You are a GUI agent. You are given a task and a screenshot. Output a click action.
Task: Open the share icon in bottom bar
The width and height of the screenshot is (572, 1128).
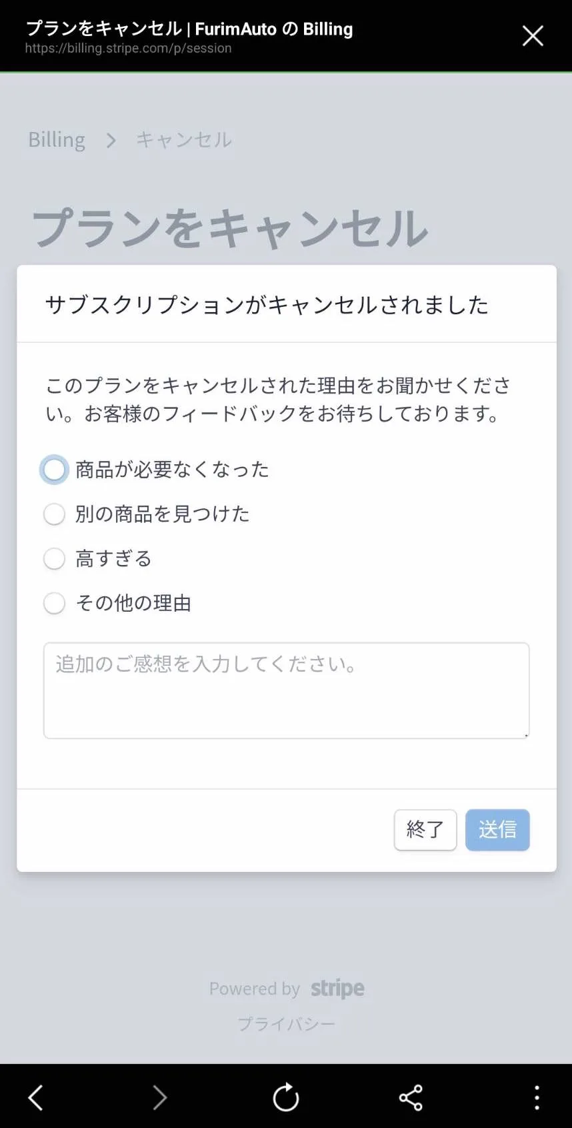pos(411,1097)
